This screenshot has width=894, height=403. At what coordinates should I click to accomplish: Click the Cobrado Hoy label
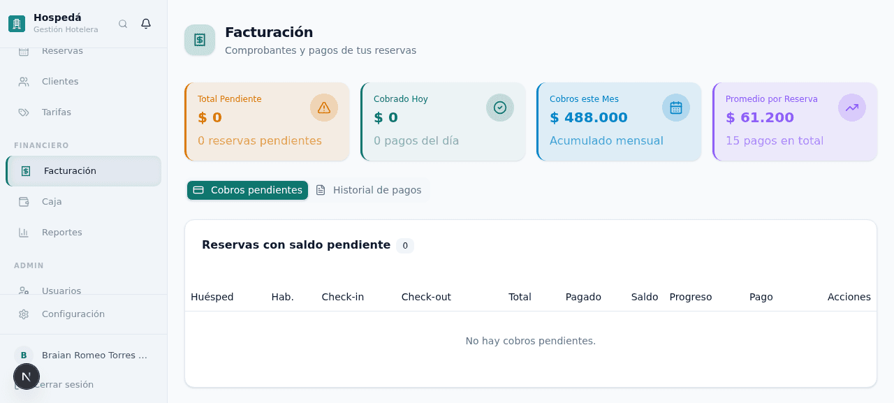(401, 99)
